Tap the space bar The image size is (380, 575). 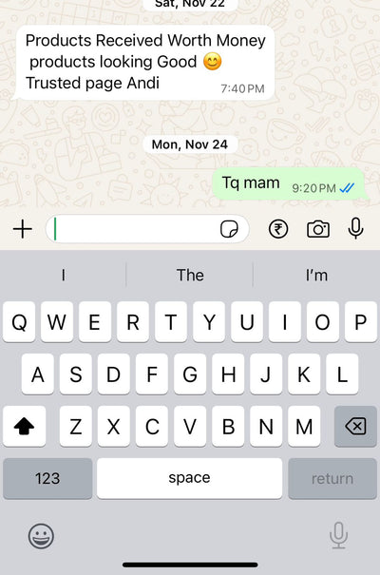(x=189, y=478)
